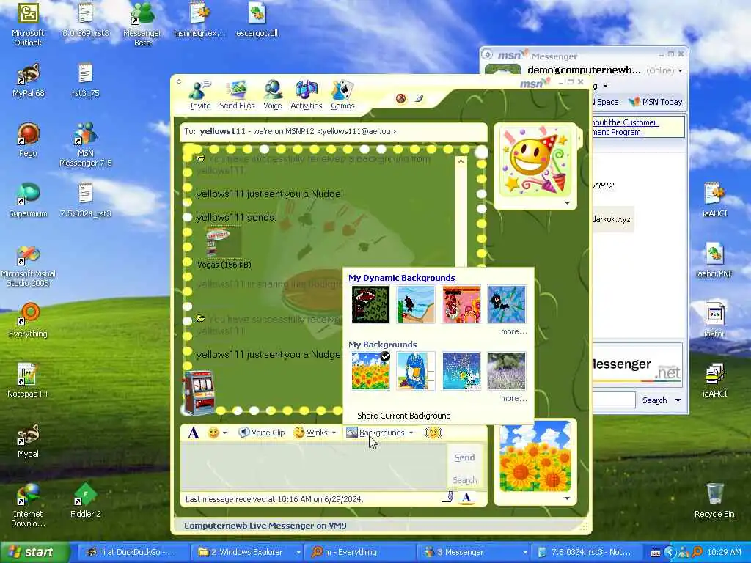Select the Microsoft Outlook desktop icon
This screenshot has height=563, width=751.
click(28, 24)
